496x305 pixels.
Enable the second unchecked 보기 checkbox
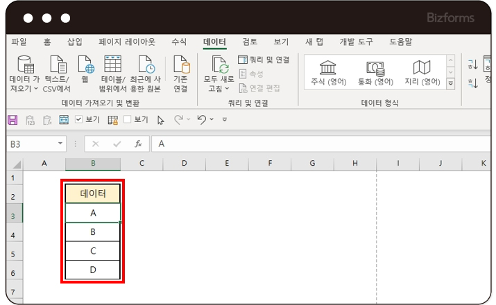[127, 120]
